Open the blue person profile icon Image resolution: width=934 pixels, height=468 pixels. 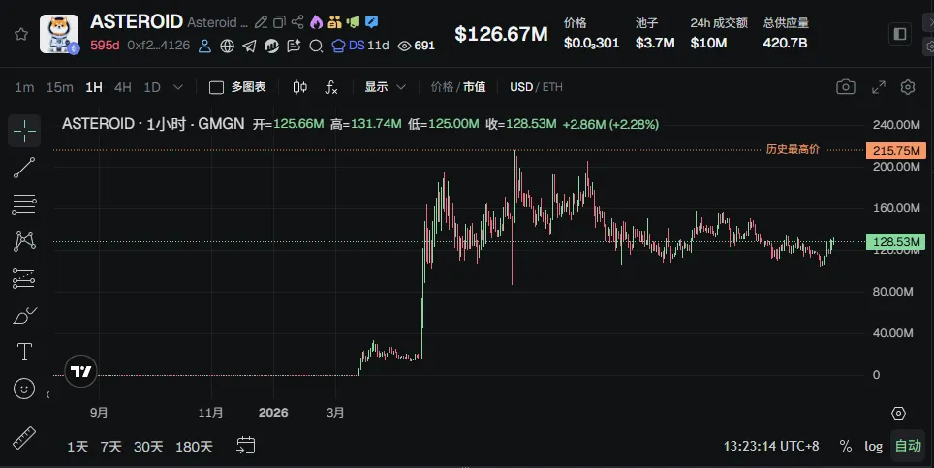pyautogui.click(x=204, y=46)
